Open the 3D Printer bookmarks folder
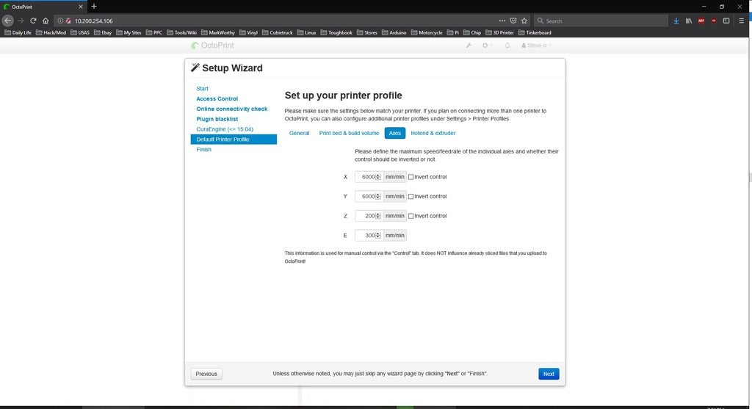752x409 pixels. click(x=499, y=32)
